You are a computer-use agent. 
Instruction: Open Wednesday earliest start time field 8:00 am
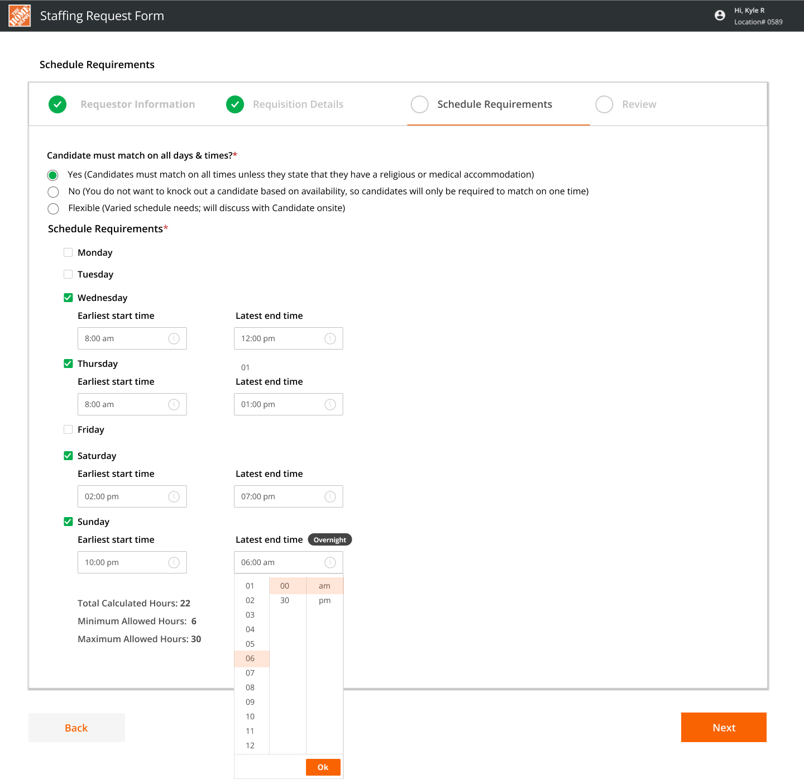pyautogui.click(x=132, y=338)
